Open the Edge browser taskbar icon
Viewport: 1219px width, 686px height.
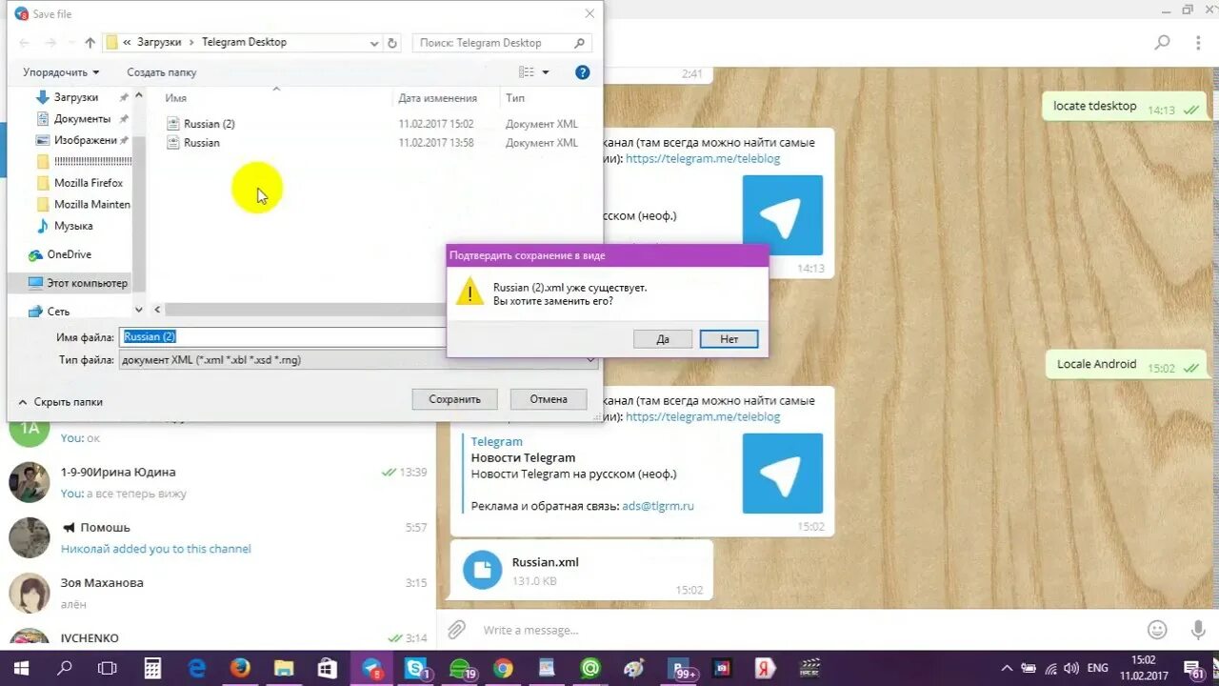click(196, 668)
